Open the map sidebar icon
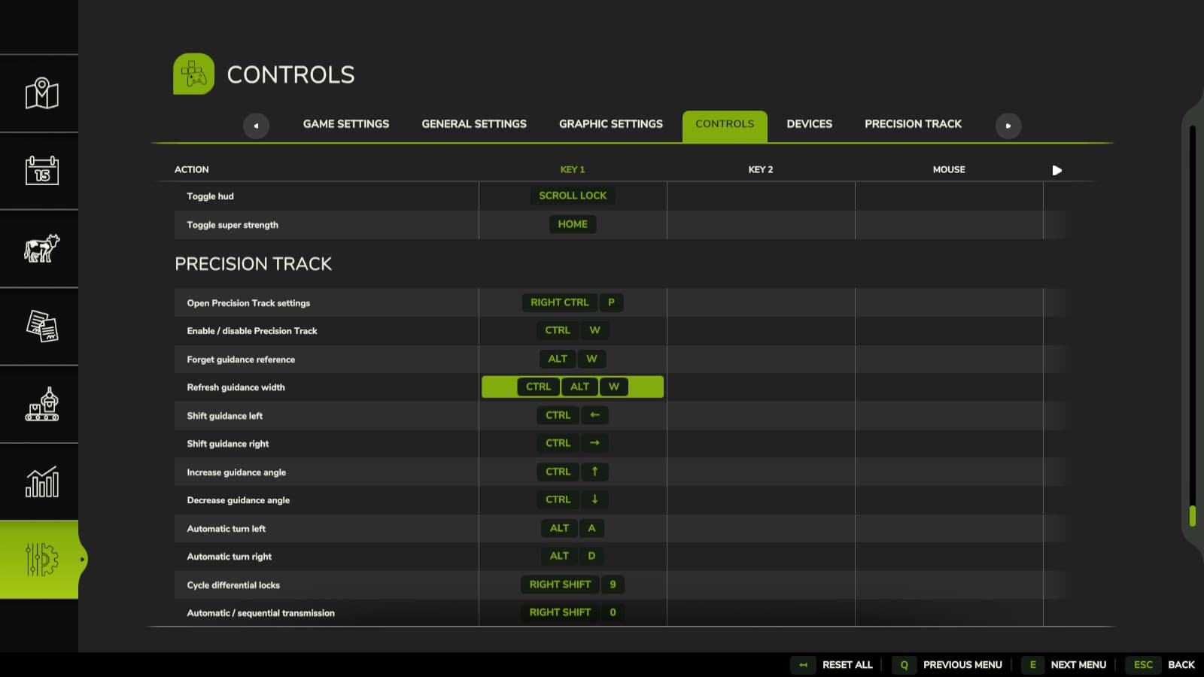 [x=41, y=93]
